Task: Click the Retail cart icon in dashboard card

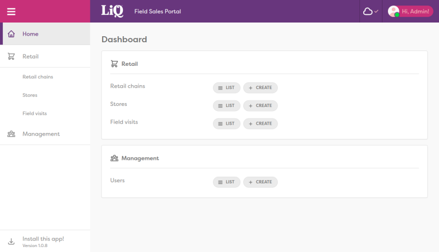Action: (114, 64)
